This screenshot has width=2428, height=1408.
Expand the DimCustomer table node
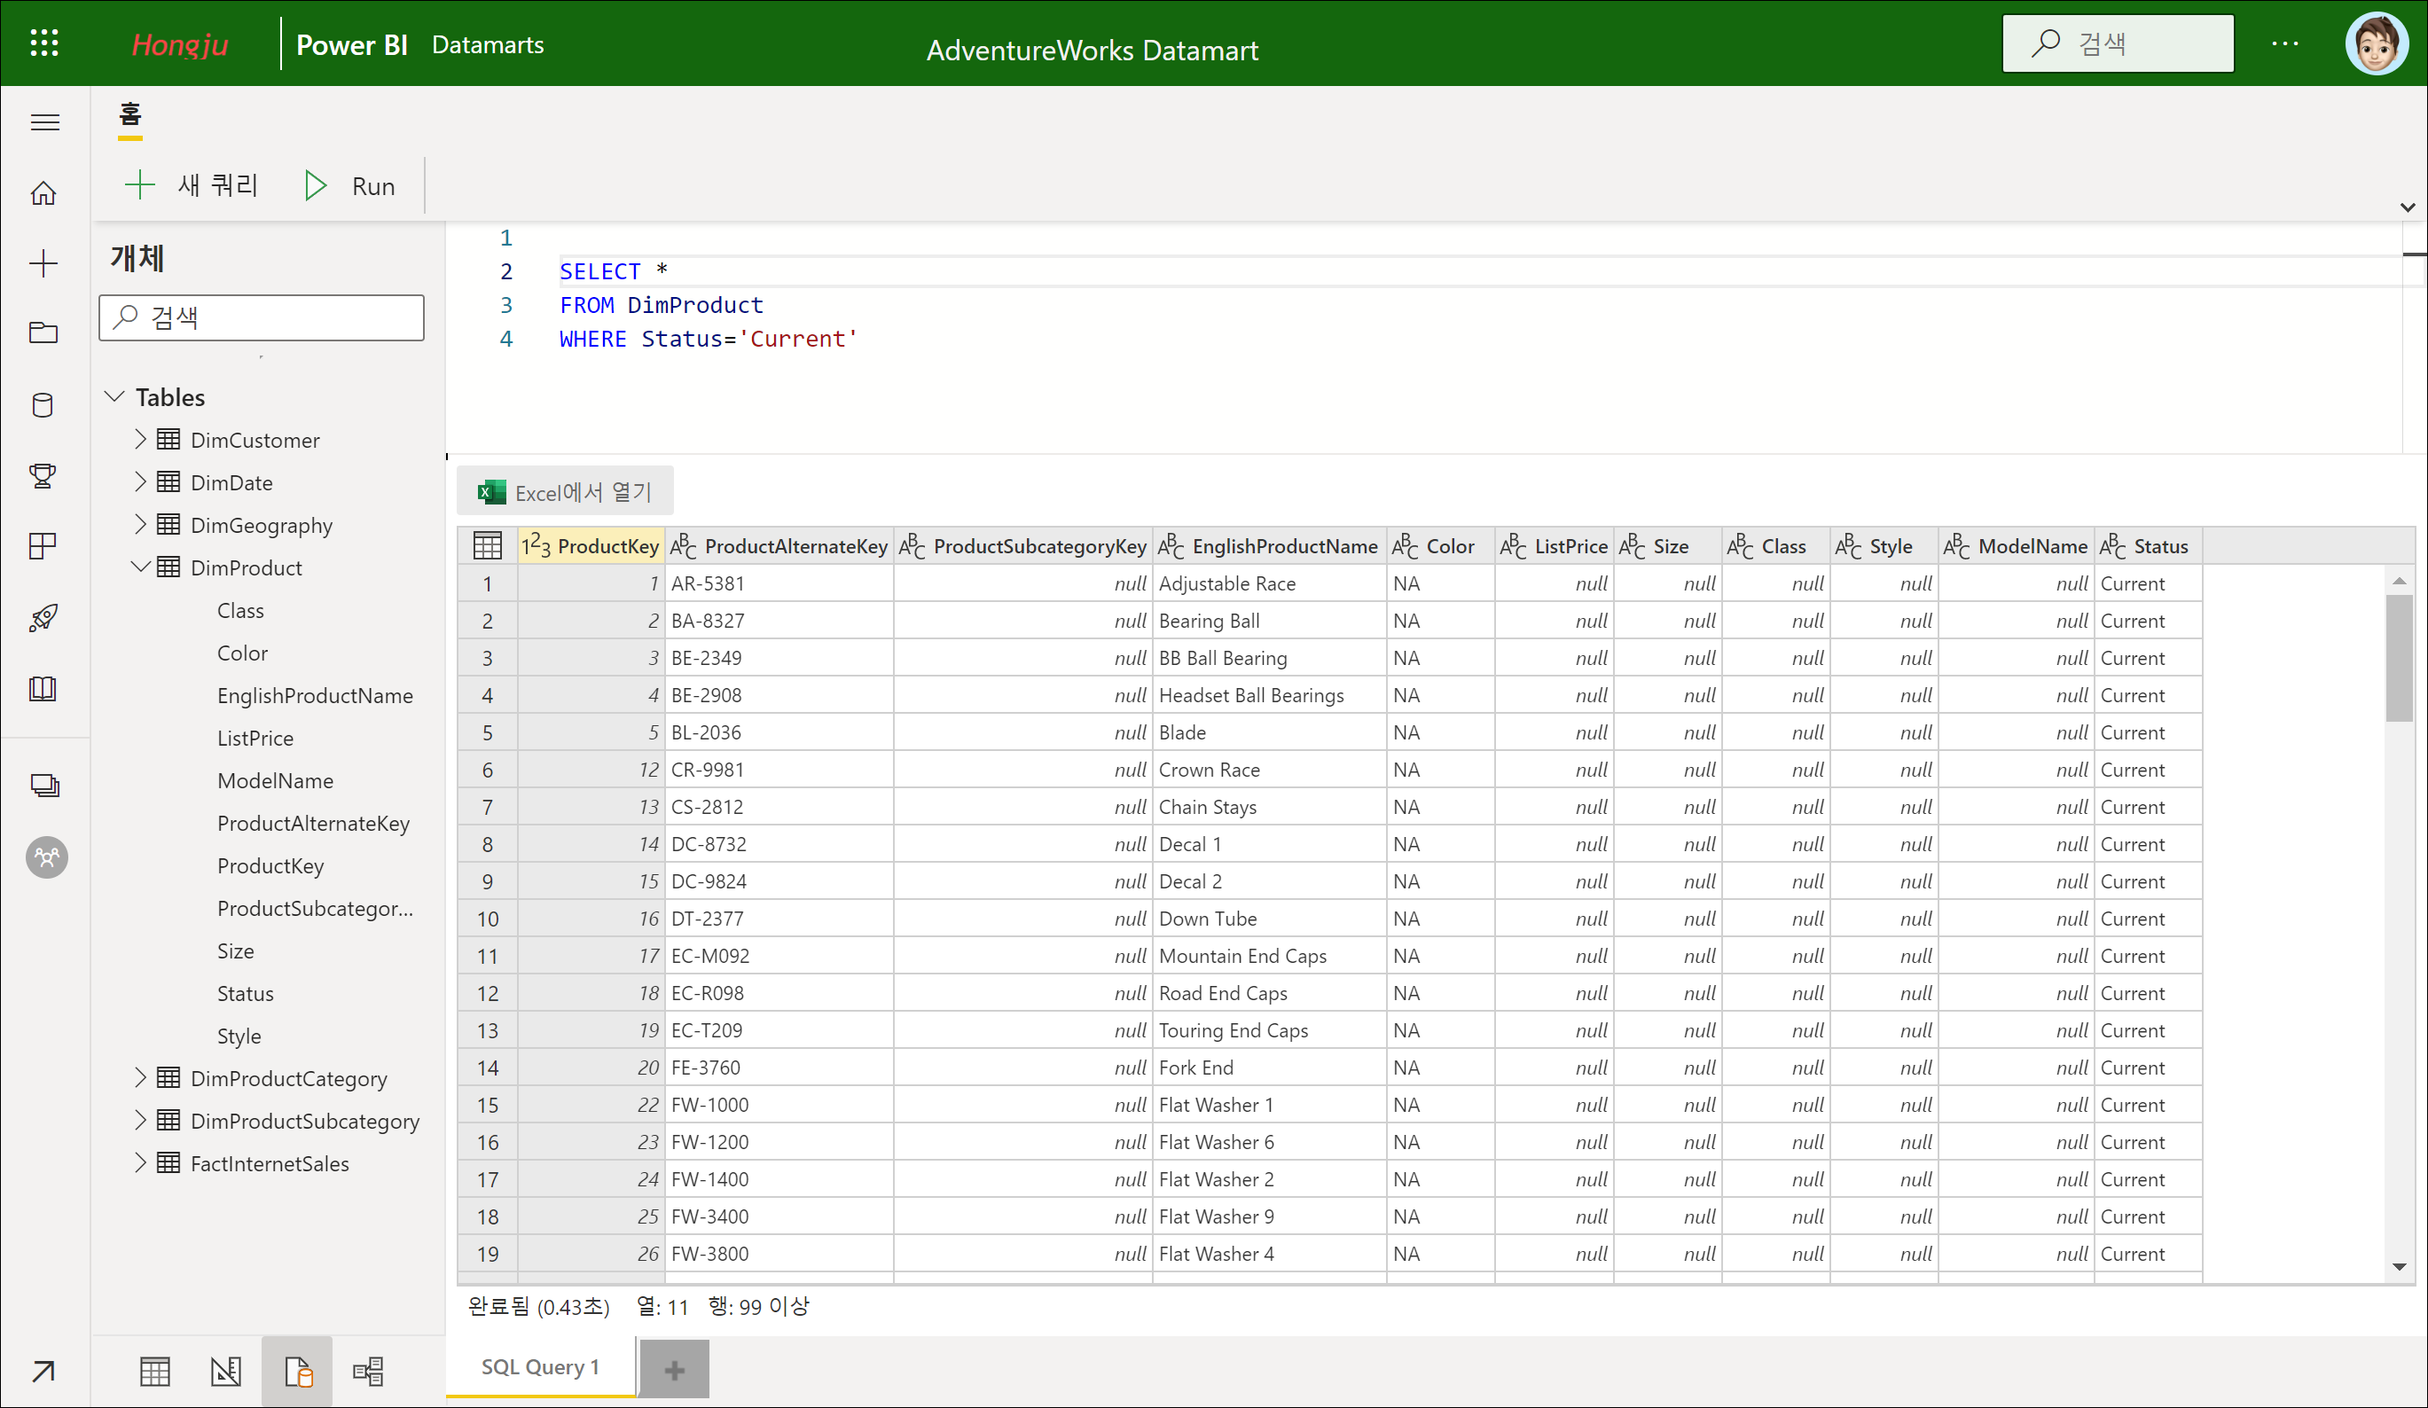click(141, 440)
